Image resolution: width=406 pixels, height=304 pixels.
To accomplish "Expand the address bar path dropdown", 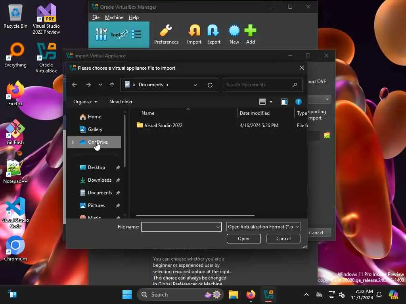I will pos(195,85).
